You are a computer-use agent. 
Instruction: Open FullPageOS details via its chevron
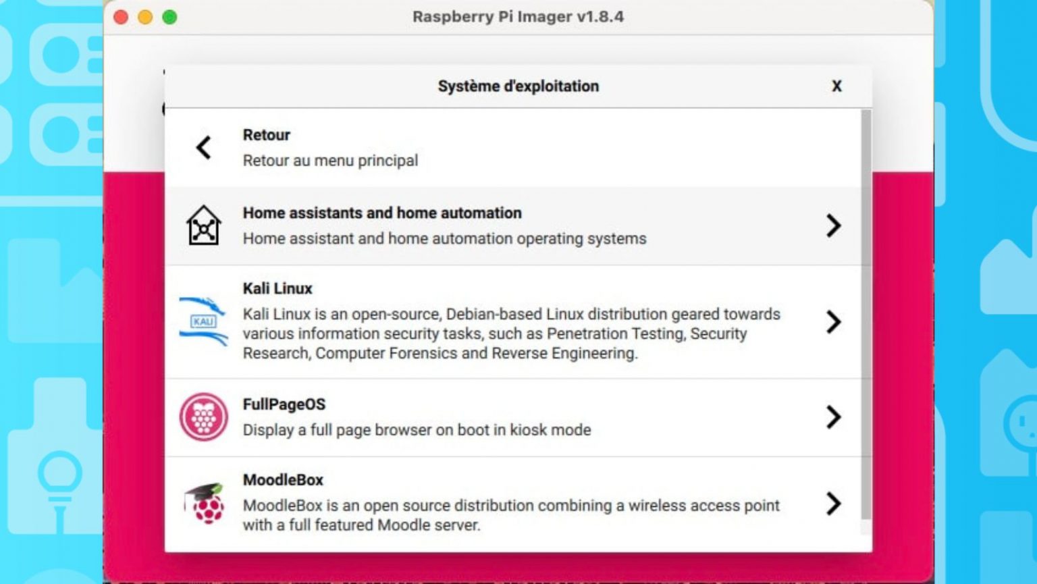[x=833, y=417]
